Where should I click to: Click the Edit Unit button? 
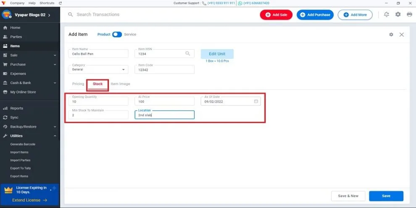[x=217, y=54]
